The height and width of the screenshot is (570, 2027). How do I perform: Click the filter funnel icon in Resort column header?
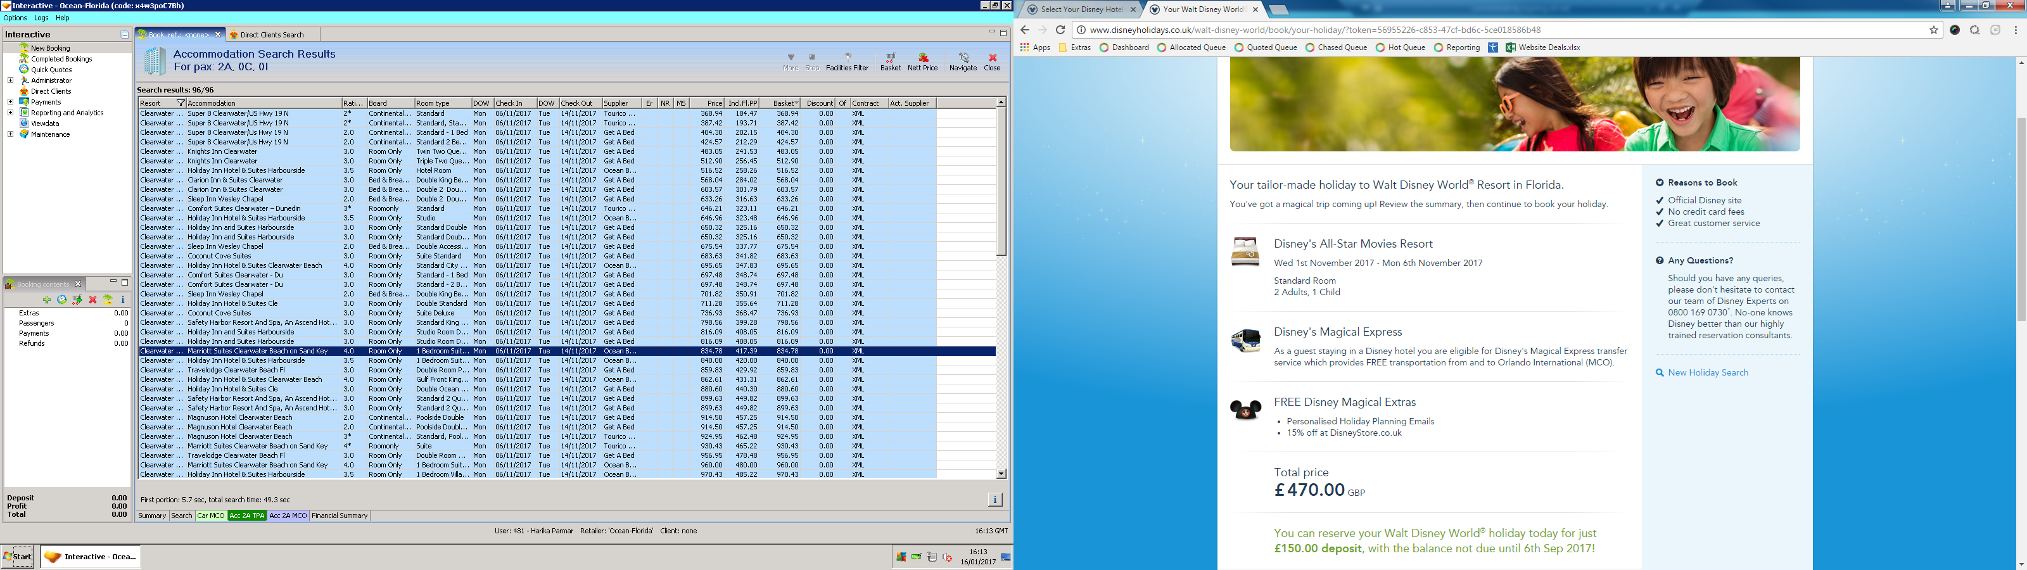tap(180, 103)
